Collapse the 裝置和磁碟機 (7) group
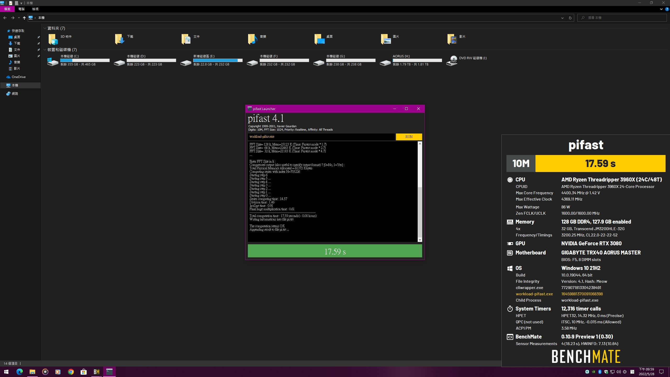Viewport: 670px width, 377px height. 45,50
